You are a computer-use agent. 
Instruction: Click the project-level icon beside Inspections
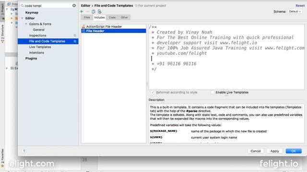coord(75,35)
